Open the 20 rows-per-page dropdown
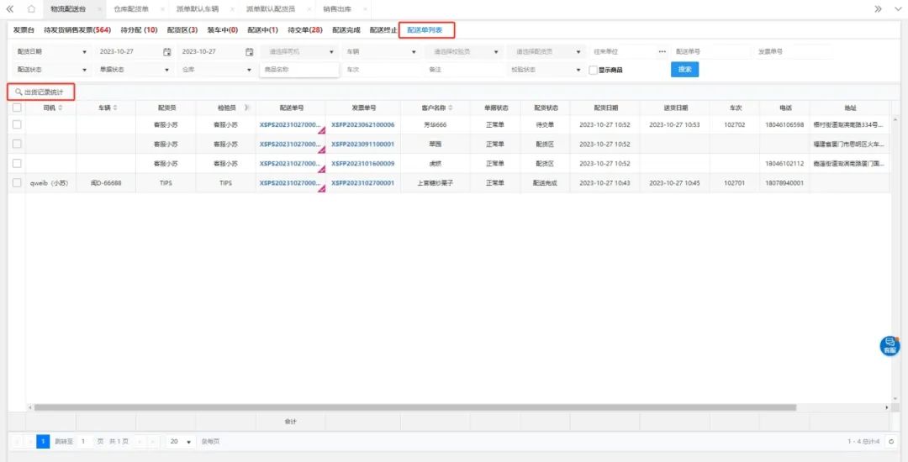 (x=180, y=441)
